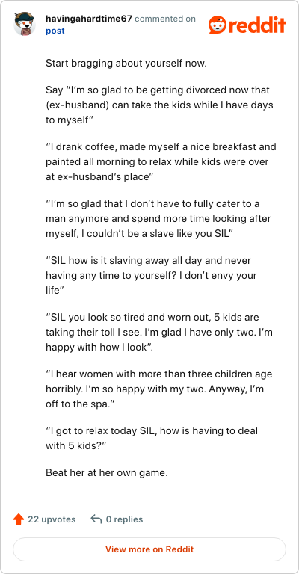Viewport: 299px width, 574px height.
Task: Click the paragraph about drinking coffee
Action: [161, 161]
